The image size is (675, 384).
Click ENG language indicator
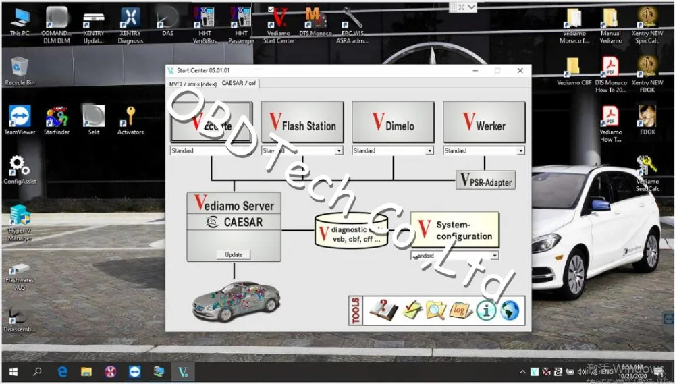click(607, 372)
